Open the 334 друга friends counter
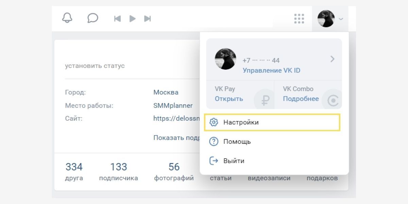The width and height of the screenshot is (408, 204). point(74,171)
